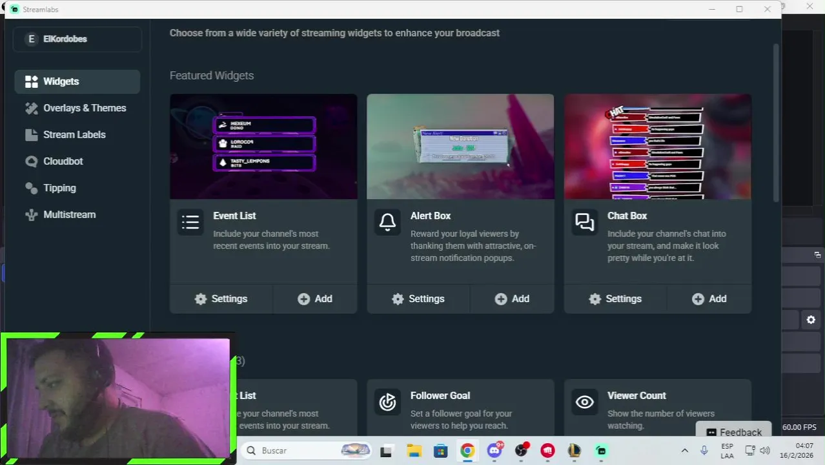
Task: Open the Widgets sidebar section
Action: [77, 81]
